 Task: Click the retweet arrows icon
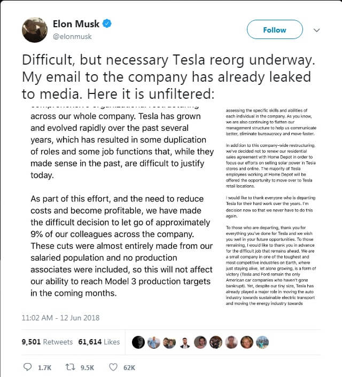(x=68, y=367)
